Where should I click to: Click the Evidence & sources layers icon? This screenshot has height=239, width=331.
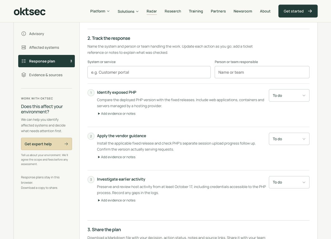click(24, 75)
